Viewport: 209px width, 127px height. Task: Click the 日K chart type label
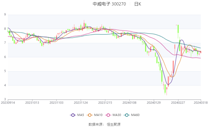138,4
